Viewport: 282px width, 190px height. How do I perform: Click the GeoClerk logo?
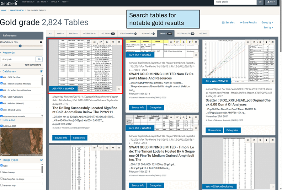[9, 3]
